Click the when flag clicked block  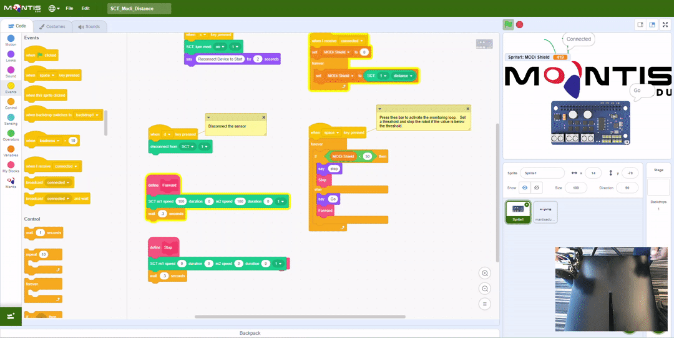(x=41, y=55)
